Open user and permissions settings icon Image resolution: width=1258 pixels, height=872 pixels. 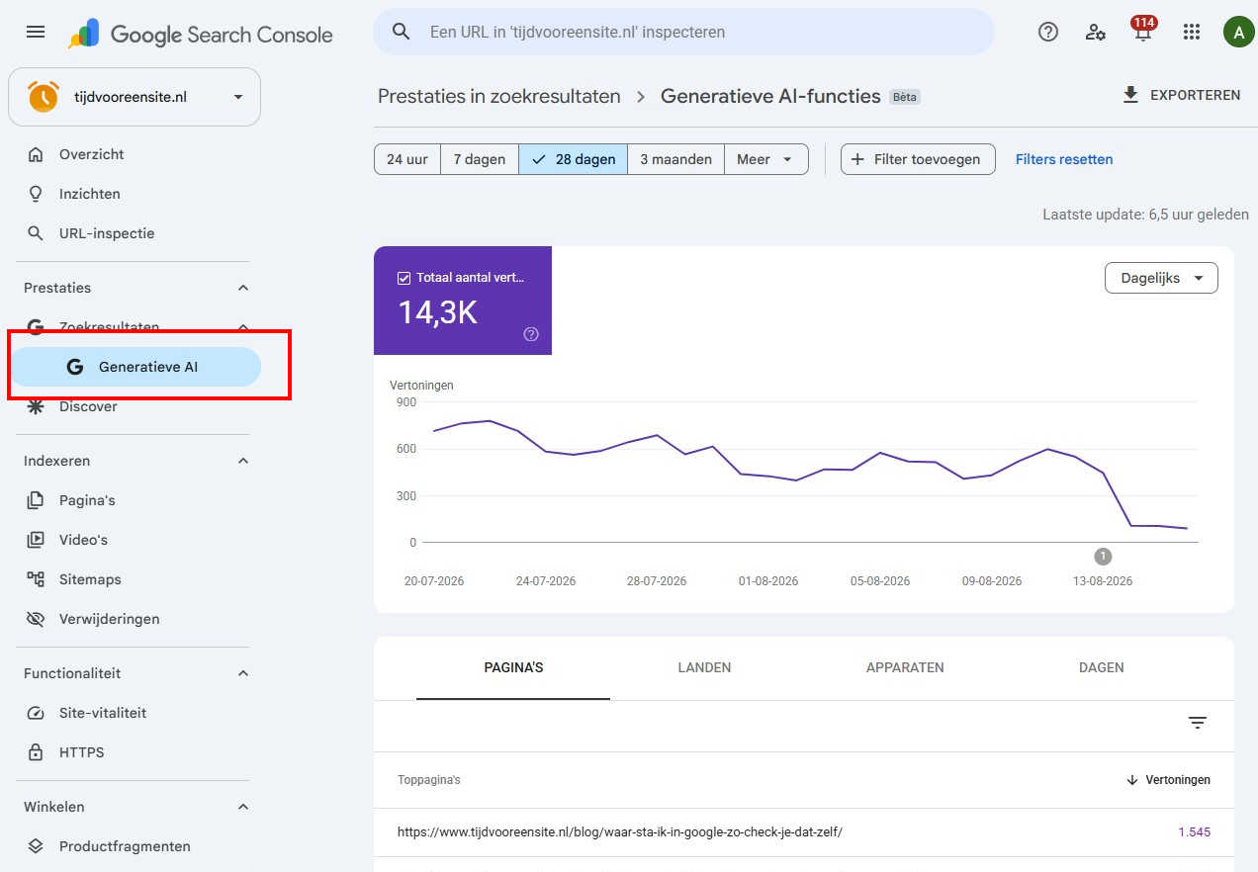coord(1096,32)
